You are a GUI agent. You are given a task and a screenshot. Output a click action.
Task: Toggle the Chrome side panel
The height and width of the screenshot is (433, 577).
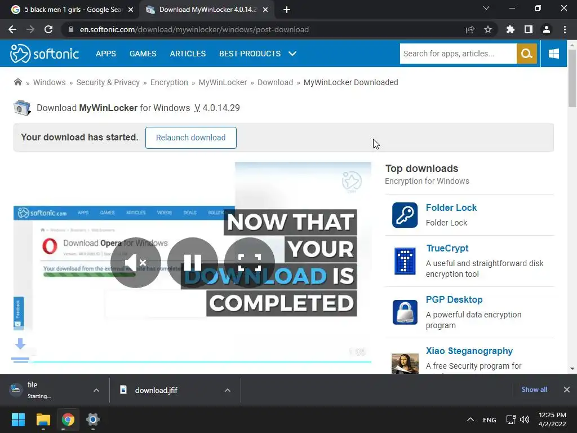[x=529, y=29]
